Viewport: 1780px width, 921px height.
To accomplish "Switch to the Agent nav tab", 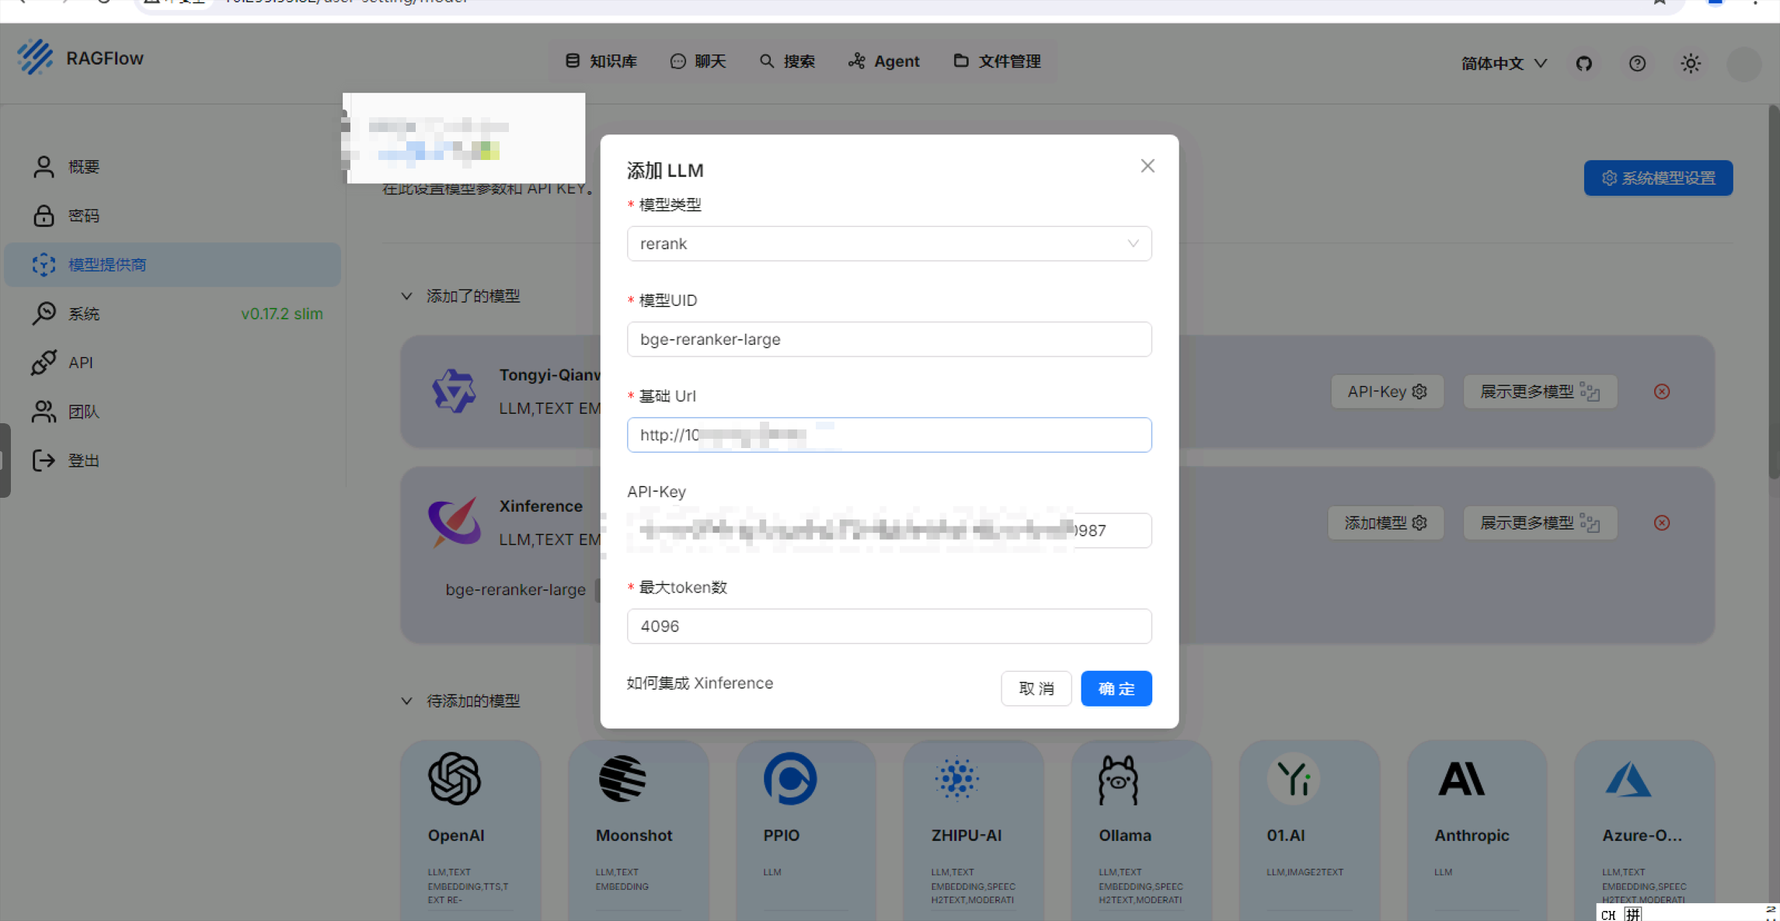I will pos(883,61).
